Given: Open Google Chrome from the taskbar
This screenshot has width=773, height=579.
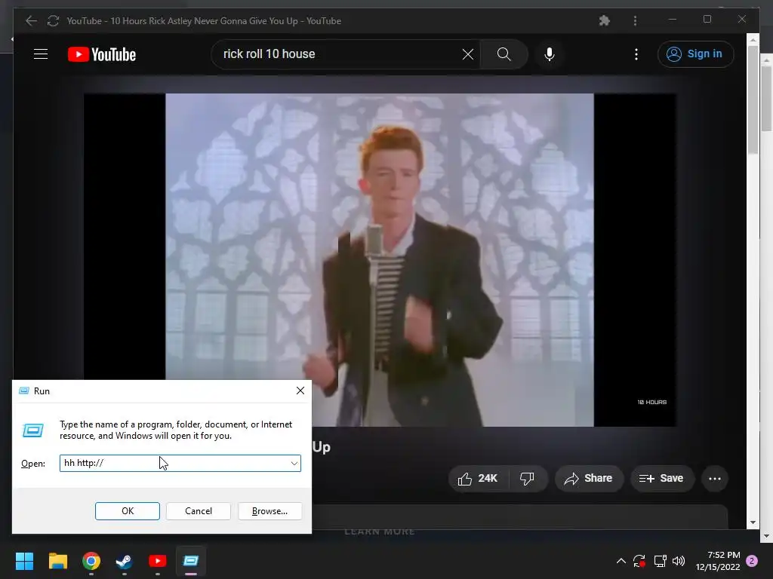Looking at the screenshot, I should (91, 561).
